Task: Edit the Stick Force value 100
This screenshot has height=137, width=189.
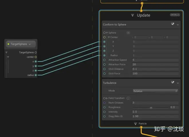Action: tap(155, 74)
